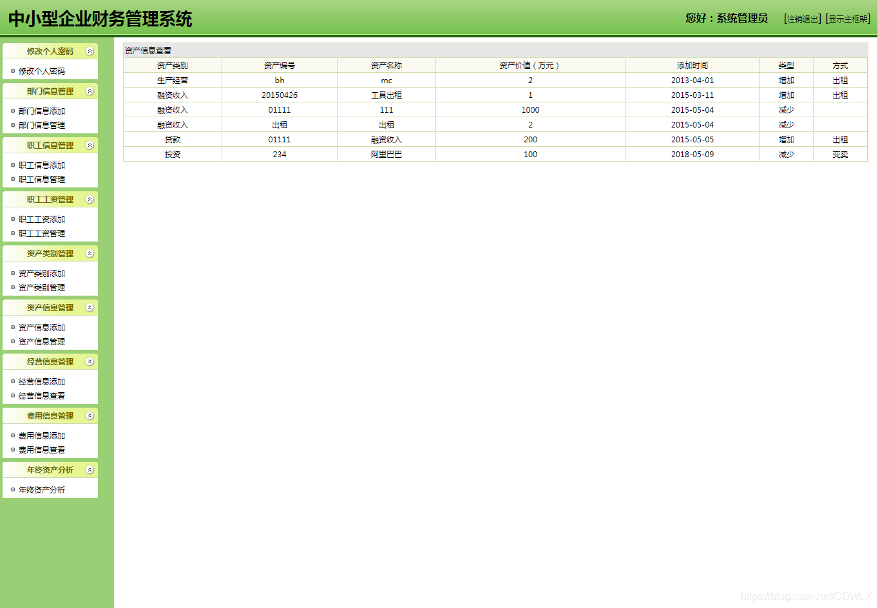
Task: Click the 方式 column header
Action: pos(841,66)
